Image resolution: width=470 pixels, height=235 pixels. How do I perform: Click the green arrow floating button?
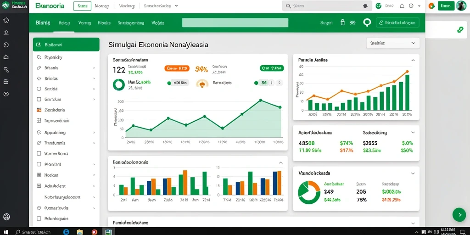459,214
